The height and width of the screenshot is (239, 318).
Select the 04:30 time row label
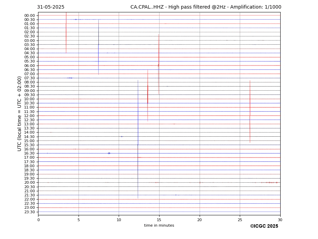point(30,53)
